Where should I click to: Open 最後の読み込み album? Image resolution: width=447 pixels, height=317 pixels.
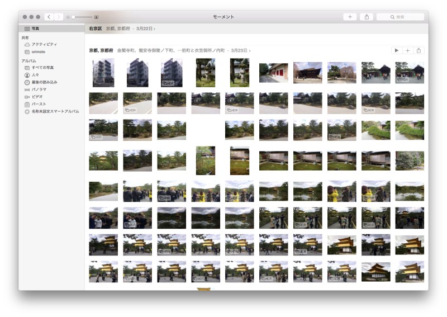pyautogui.click(x=44, y=82)
